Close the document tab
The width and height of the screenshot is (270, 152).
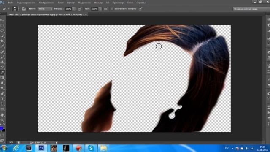(x=86, y=14)
